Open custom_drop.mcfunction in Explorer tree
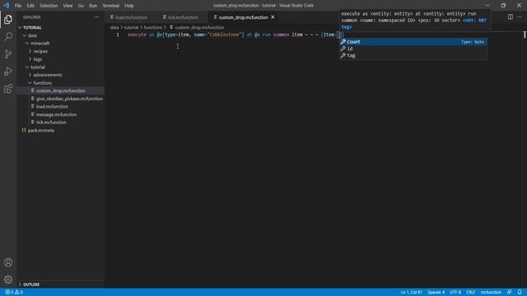The image size is (527, 296). pos(60,90)
